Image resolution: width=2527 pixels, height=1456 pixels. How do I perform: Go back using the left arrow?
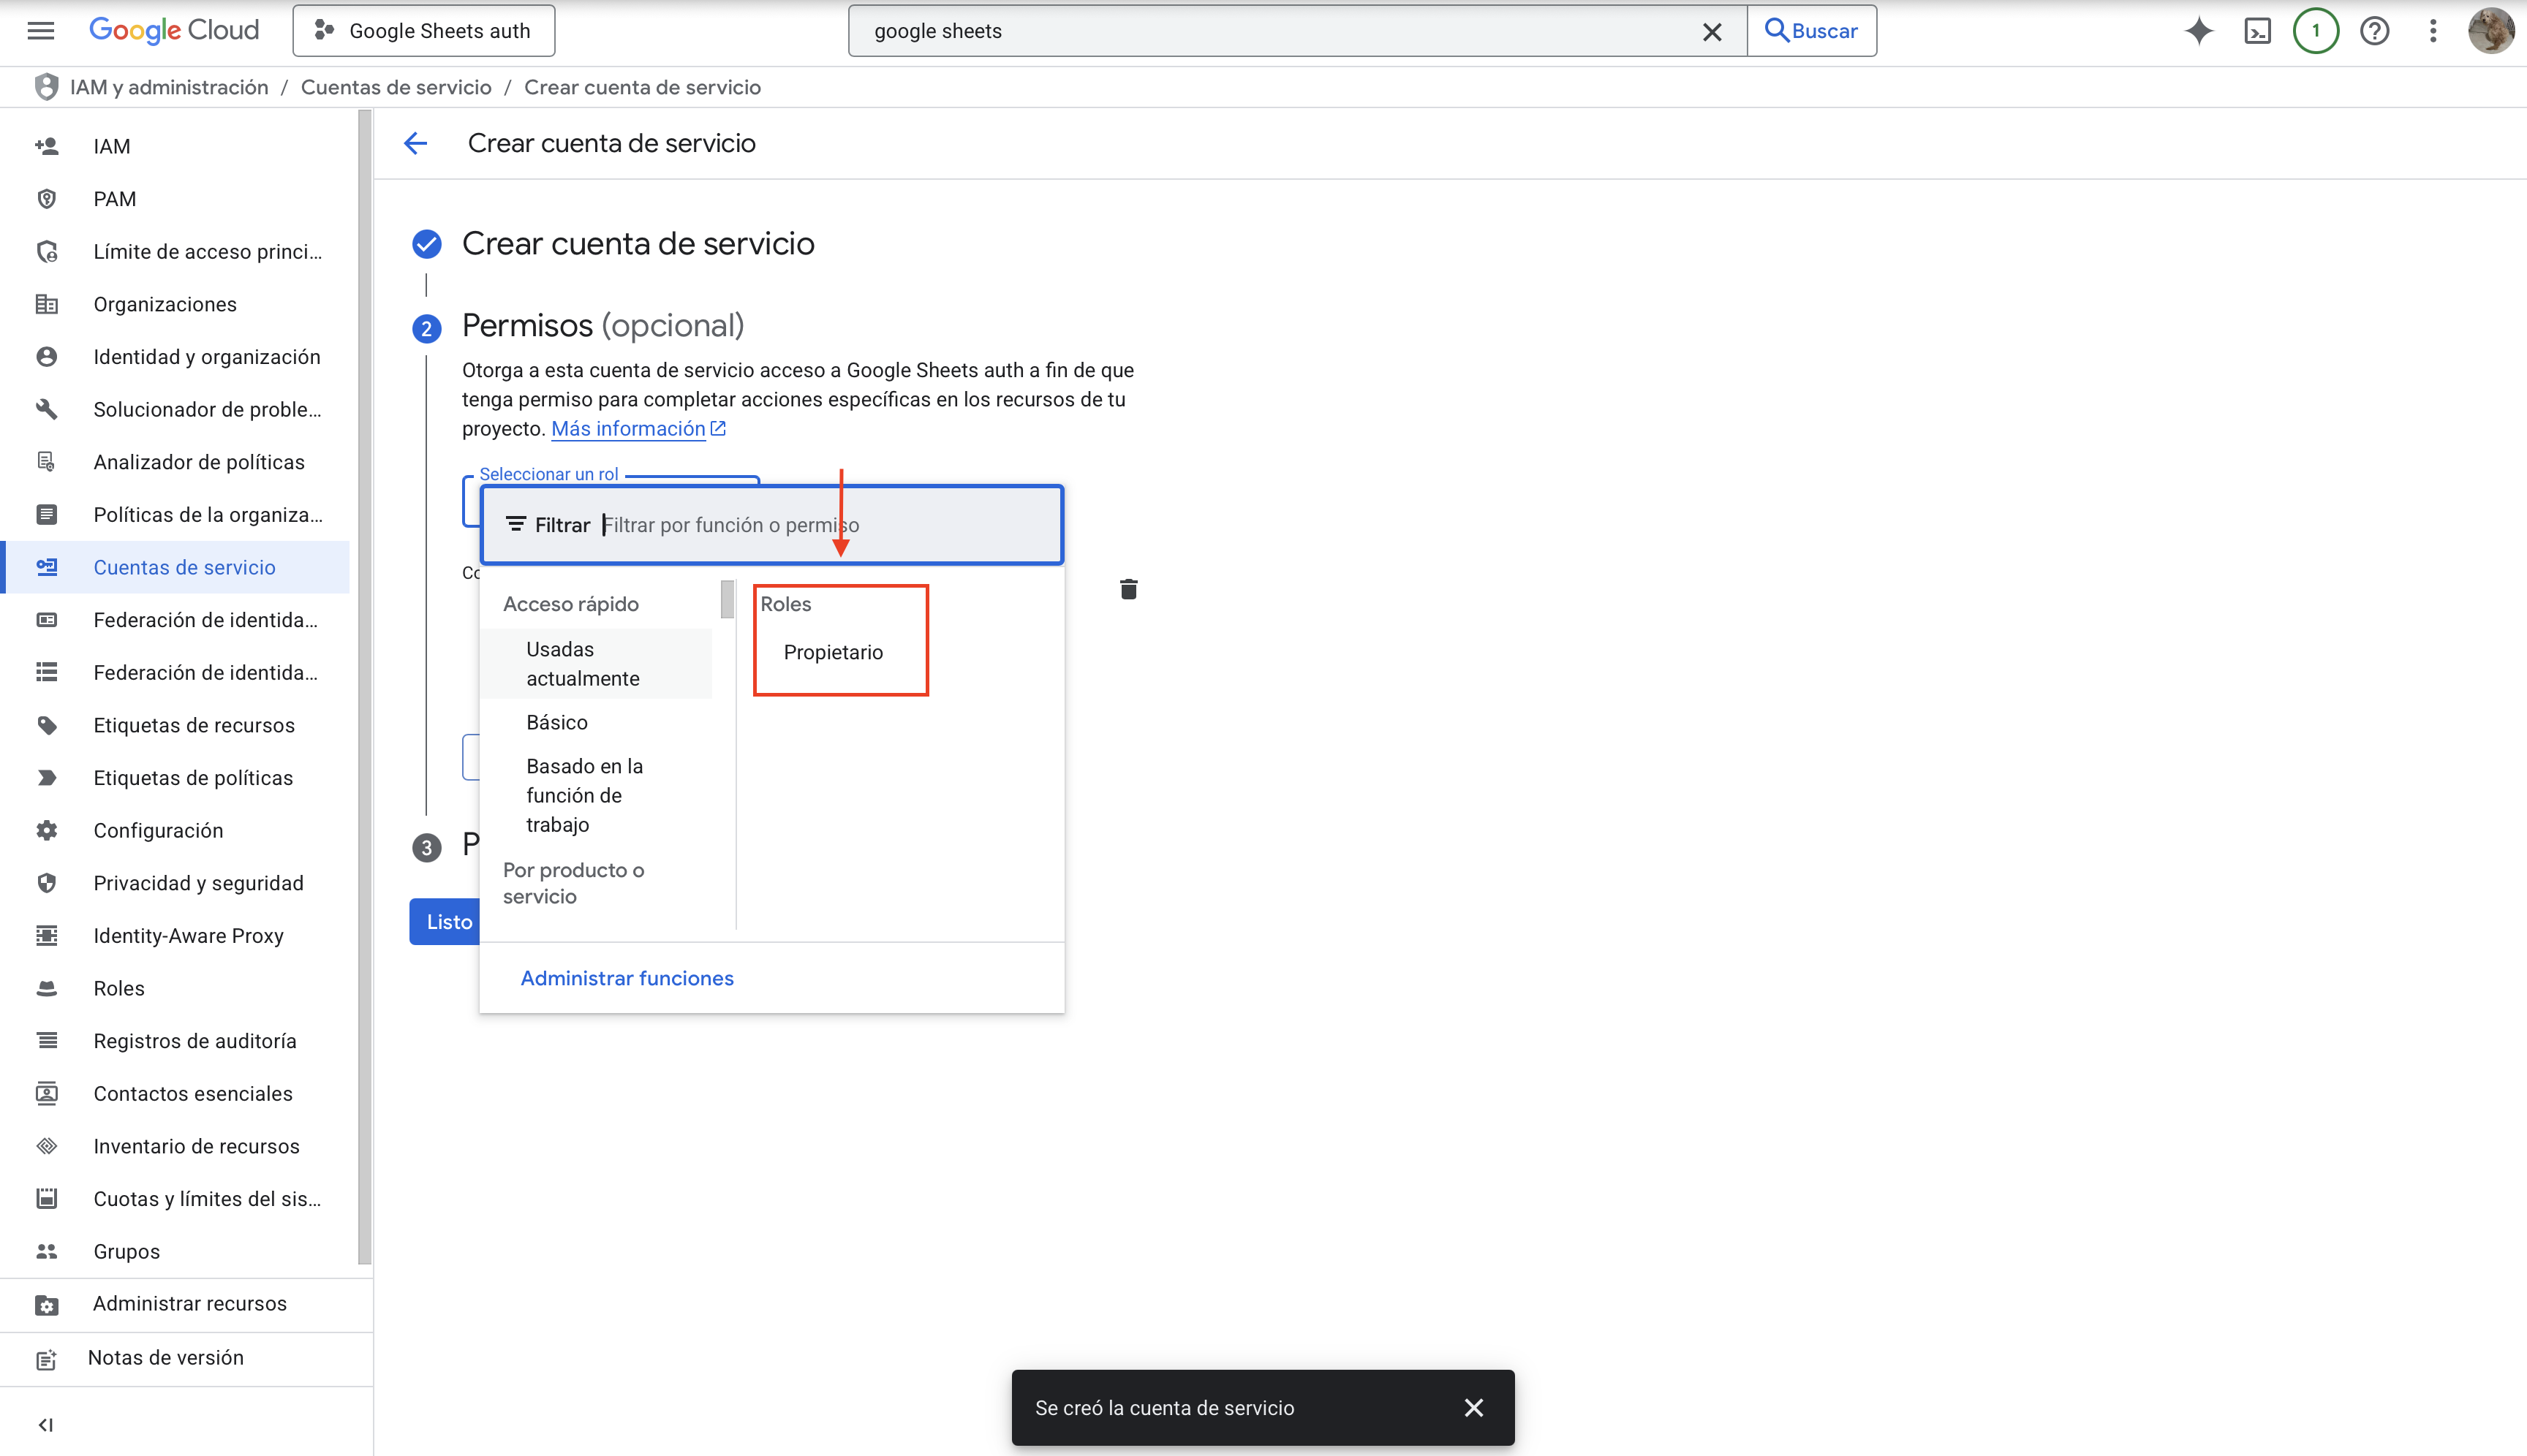point(415,143)
